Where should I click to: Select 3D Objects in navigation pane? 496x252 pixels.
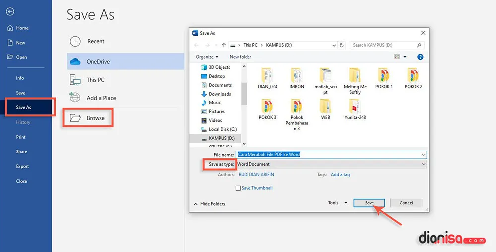point(216,67)
